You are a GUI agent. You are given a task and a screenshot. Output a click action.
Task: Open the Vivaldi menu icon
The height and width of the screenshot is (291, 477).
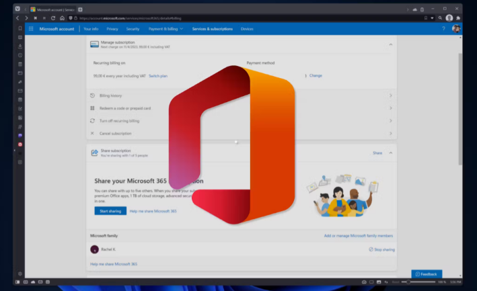pyautogui.click(x=17, y=9)
